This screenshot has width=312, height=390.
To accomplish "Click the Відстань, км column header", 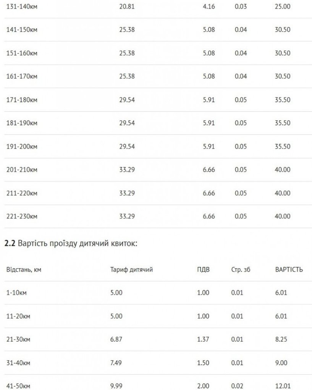I will (x=24, y=270).
